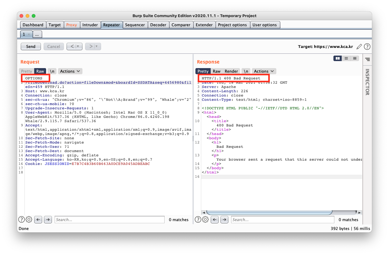Select side-by-side layout view icon
Image resolution: width=389 pixels, height=255 pixels.
pyautogui.click(x=337, y=58)
